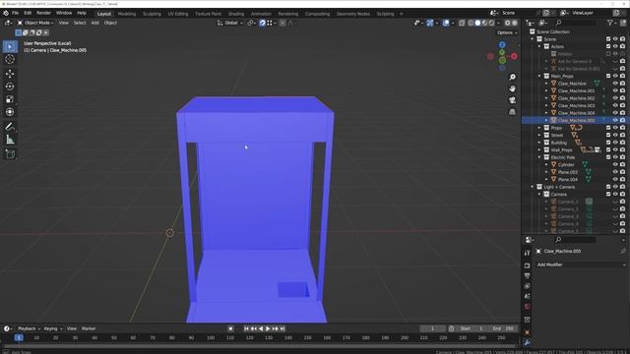
Task: Select the Cursor tool
Action: coord(10,59)
